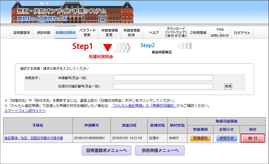Go to 供託申請メニューへ button

(160, 150)
